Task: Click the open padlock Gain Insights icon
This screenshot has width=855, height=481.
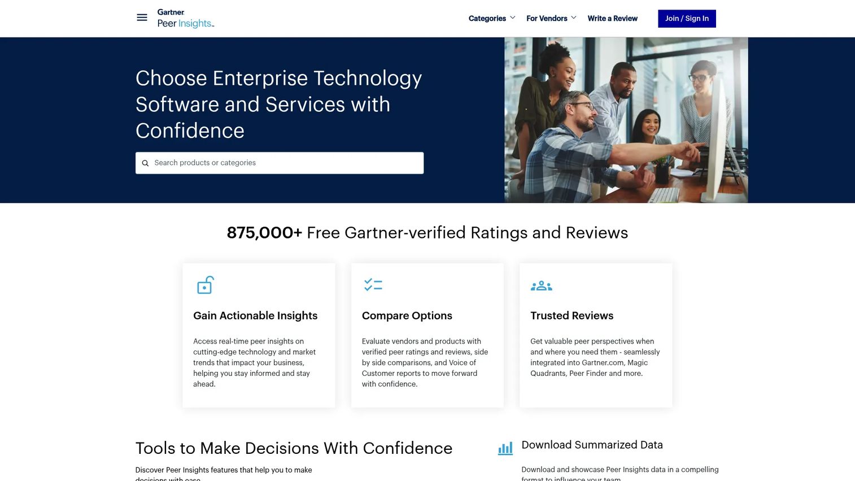Action: coord(205,285)
